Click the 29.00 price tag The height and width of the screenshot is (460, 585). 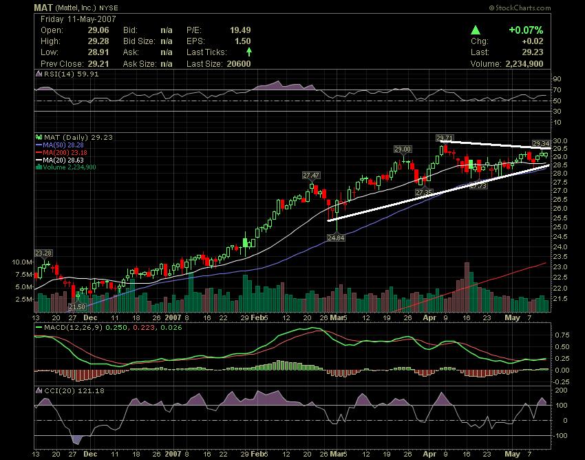(403, 149)
